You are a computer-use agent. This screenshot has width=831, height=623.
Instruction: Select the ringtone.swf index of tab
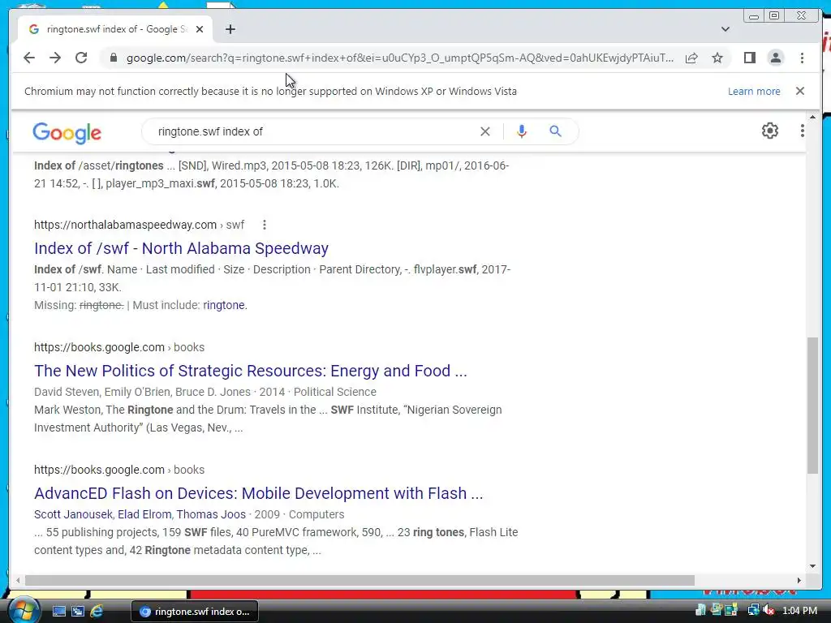coord(115,29)
